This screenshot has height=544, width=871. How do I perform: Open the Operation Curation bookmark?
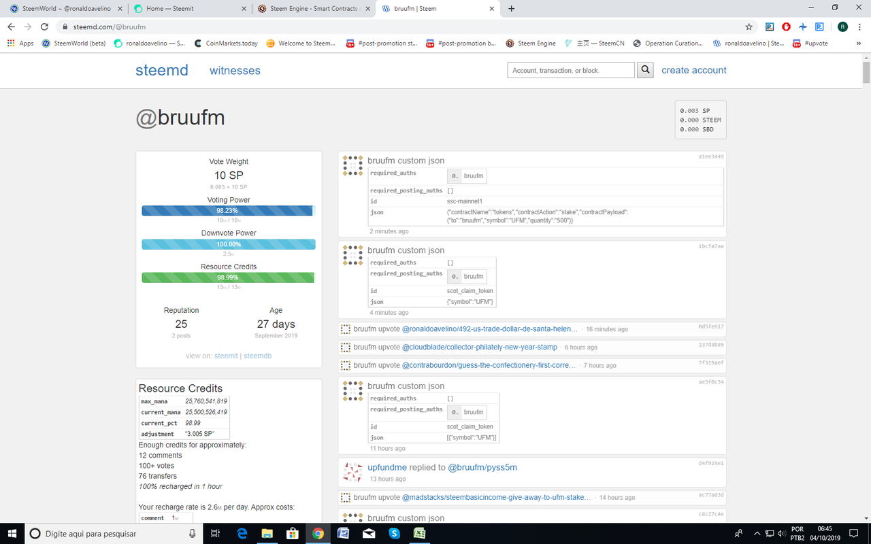pyautogui.click(x=668, y=43)
